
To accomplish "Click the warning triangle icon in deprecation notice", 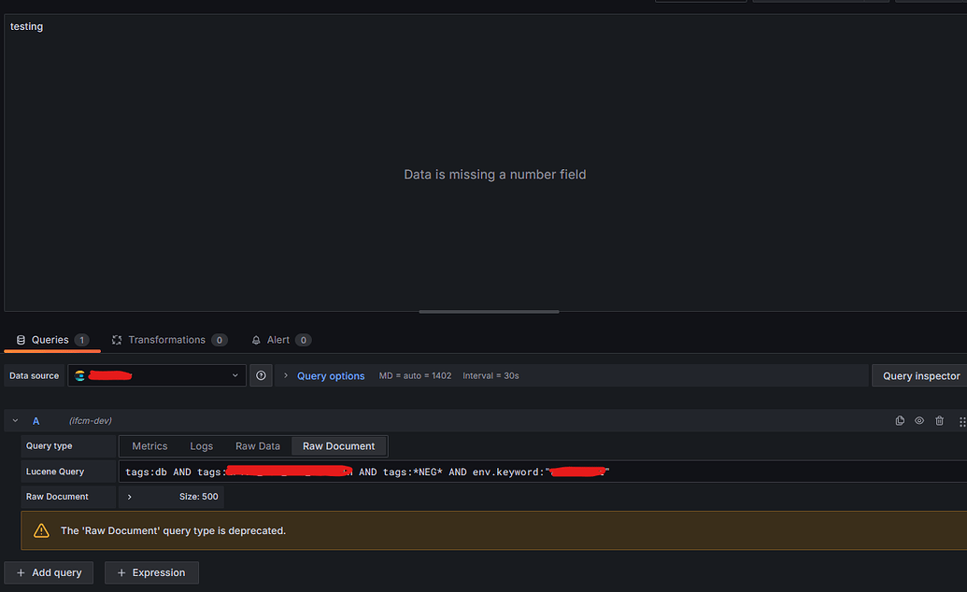I will click(x=41, y=530).
